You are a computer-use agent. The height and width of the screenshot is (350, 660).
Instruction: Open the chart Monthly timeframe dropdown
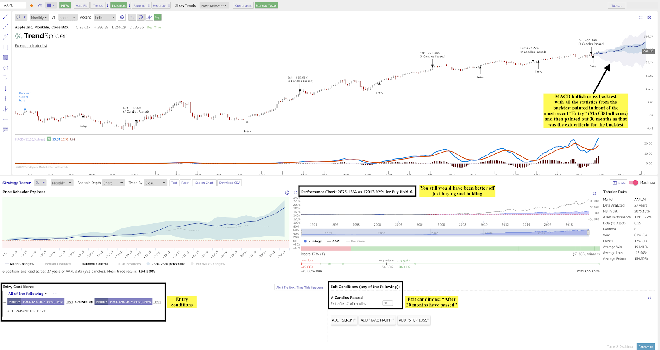click(x=39, y=17)
